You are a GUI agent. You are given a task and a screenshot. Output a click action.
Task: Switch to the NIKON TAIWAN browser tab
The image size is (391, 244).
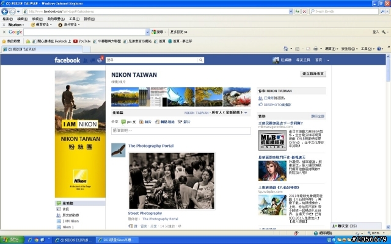[x=42, y=49]
